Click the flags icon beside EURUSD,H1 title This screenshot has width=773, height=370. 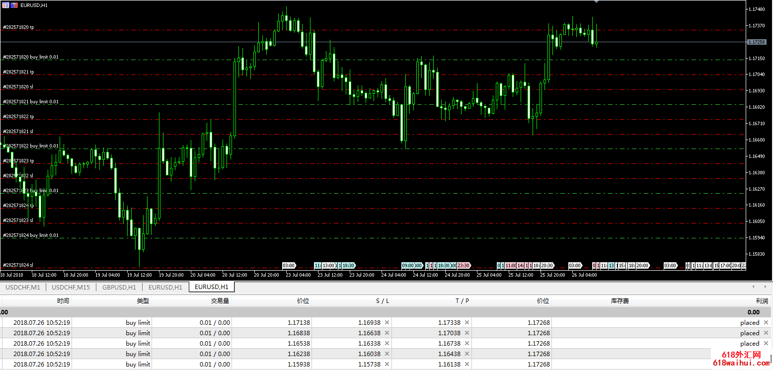pos(14,4)
